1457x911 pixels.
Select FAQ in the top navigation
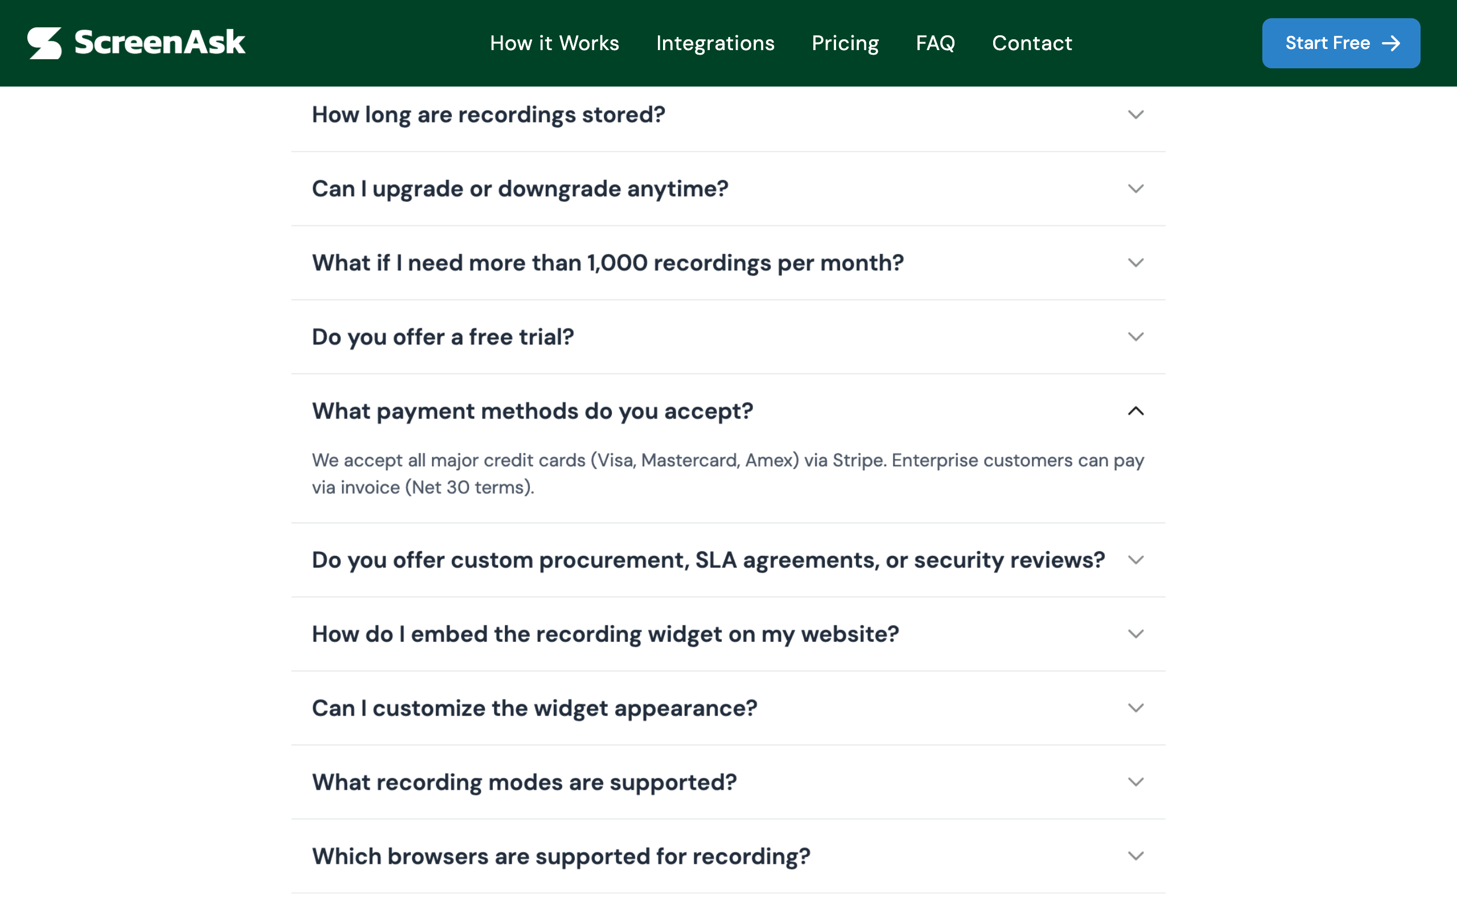935,43
